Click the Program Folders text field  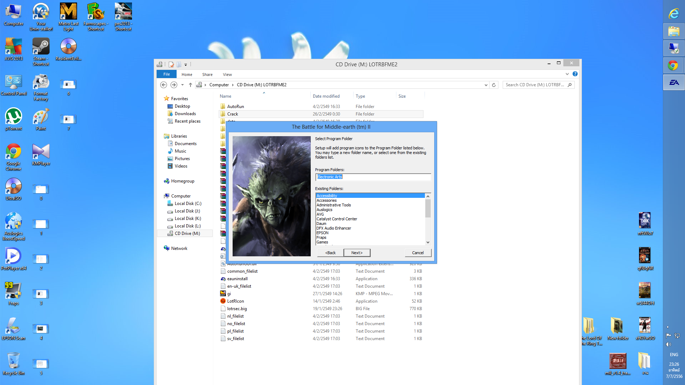point(373,177)
